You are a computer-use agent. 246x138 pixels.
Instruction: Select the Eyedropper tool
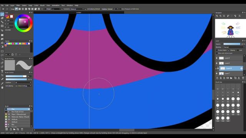point(2,84)
